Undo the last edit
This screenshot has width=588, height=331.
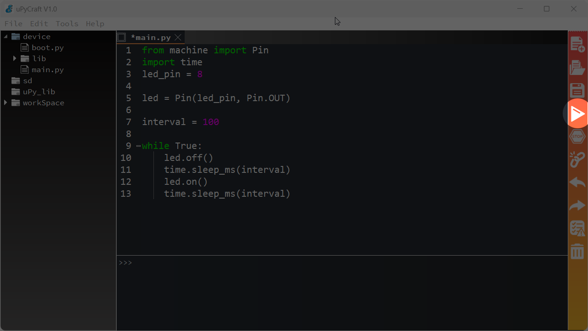pyautogui.click(x=577, y=182)
